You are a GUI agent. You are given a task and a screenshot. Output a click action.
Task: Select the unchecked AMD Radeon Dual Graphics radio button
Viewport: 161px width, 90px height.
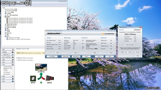[x=17, y=60]
